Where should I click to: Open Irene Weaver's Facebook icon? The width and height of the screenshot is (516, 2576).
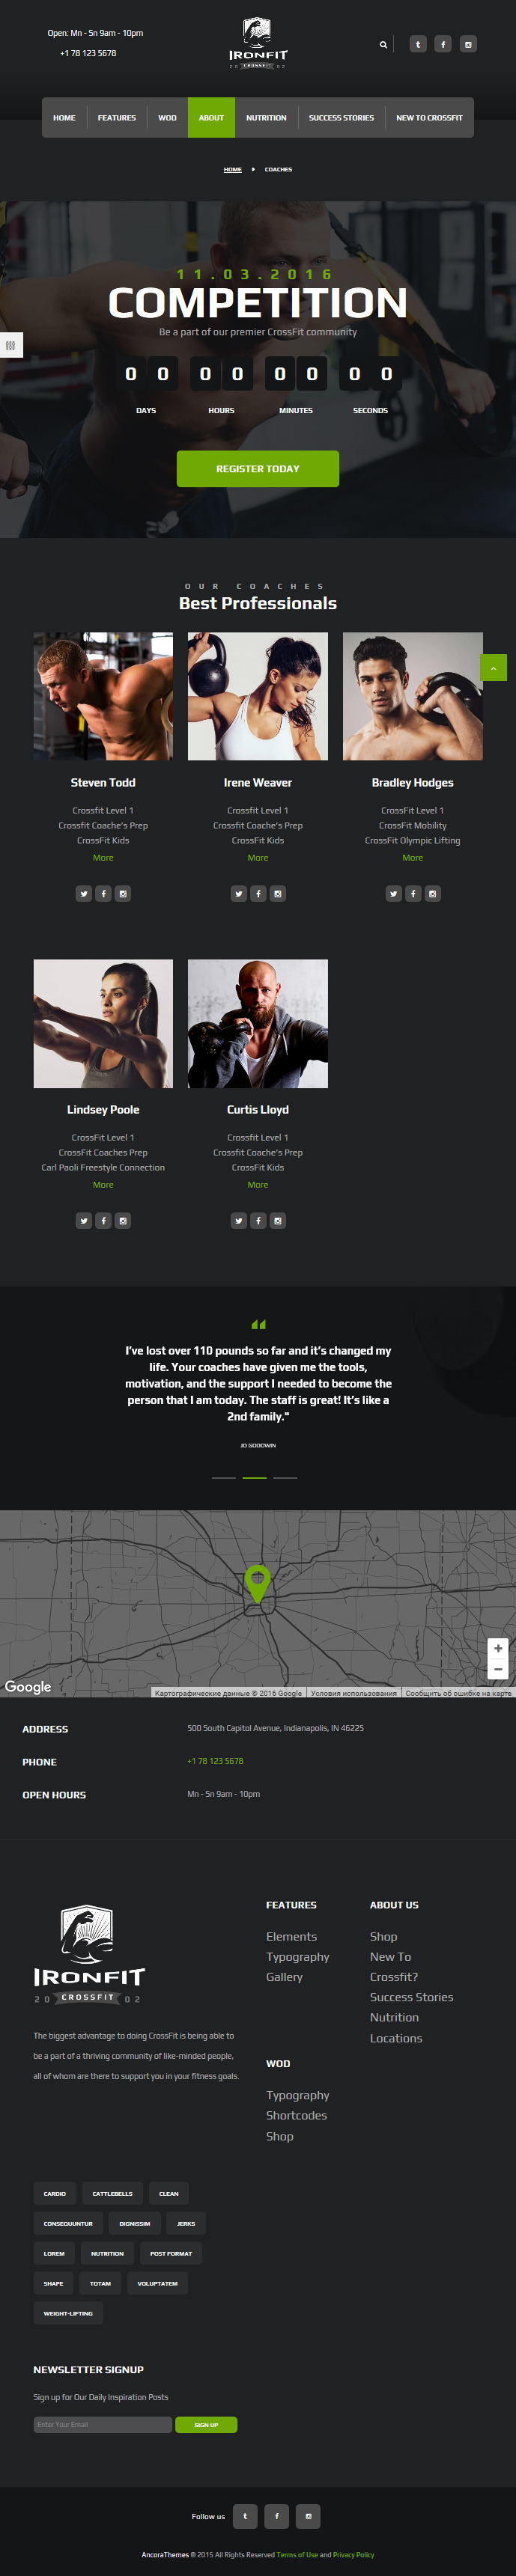tap(258, 894)
